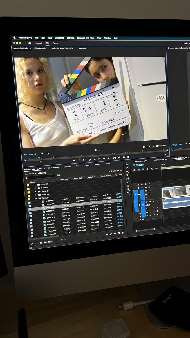Select the Razor tool

coord(127,175)
